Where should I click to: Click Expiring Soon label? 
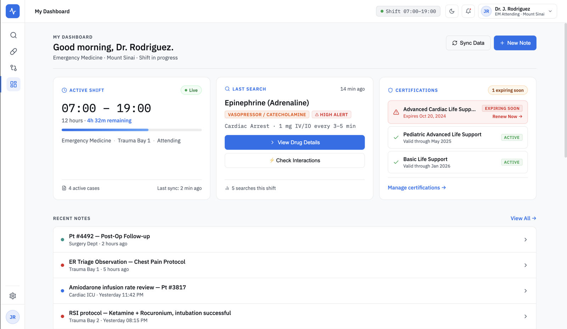(x=502, y=108)
